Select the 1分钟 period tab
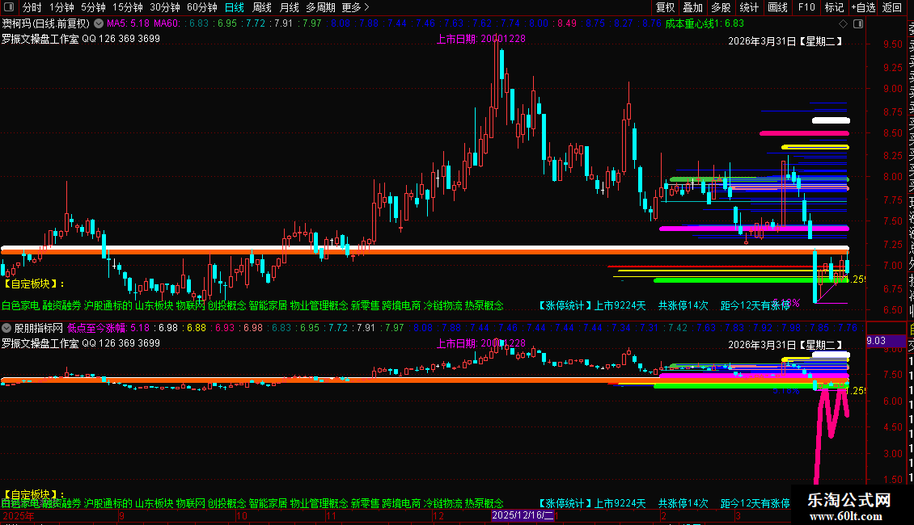This screenshot has width=914, height=525. point(61,7)
